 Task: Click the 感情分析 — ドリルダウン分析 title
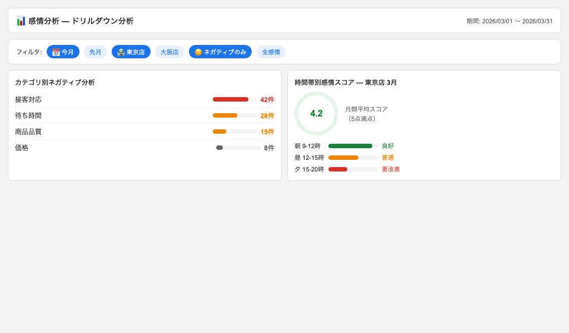click(81, 21)
